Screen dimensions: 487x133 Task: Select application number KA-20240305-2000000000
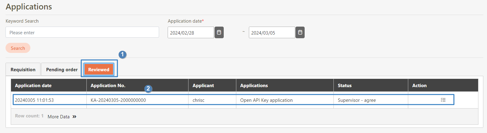point(118,100)
